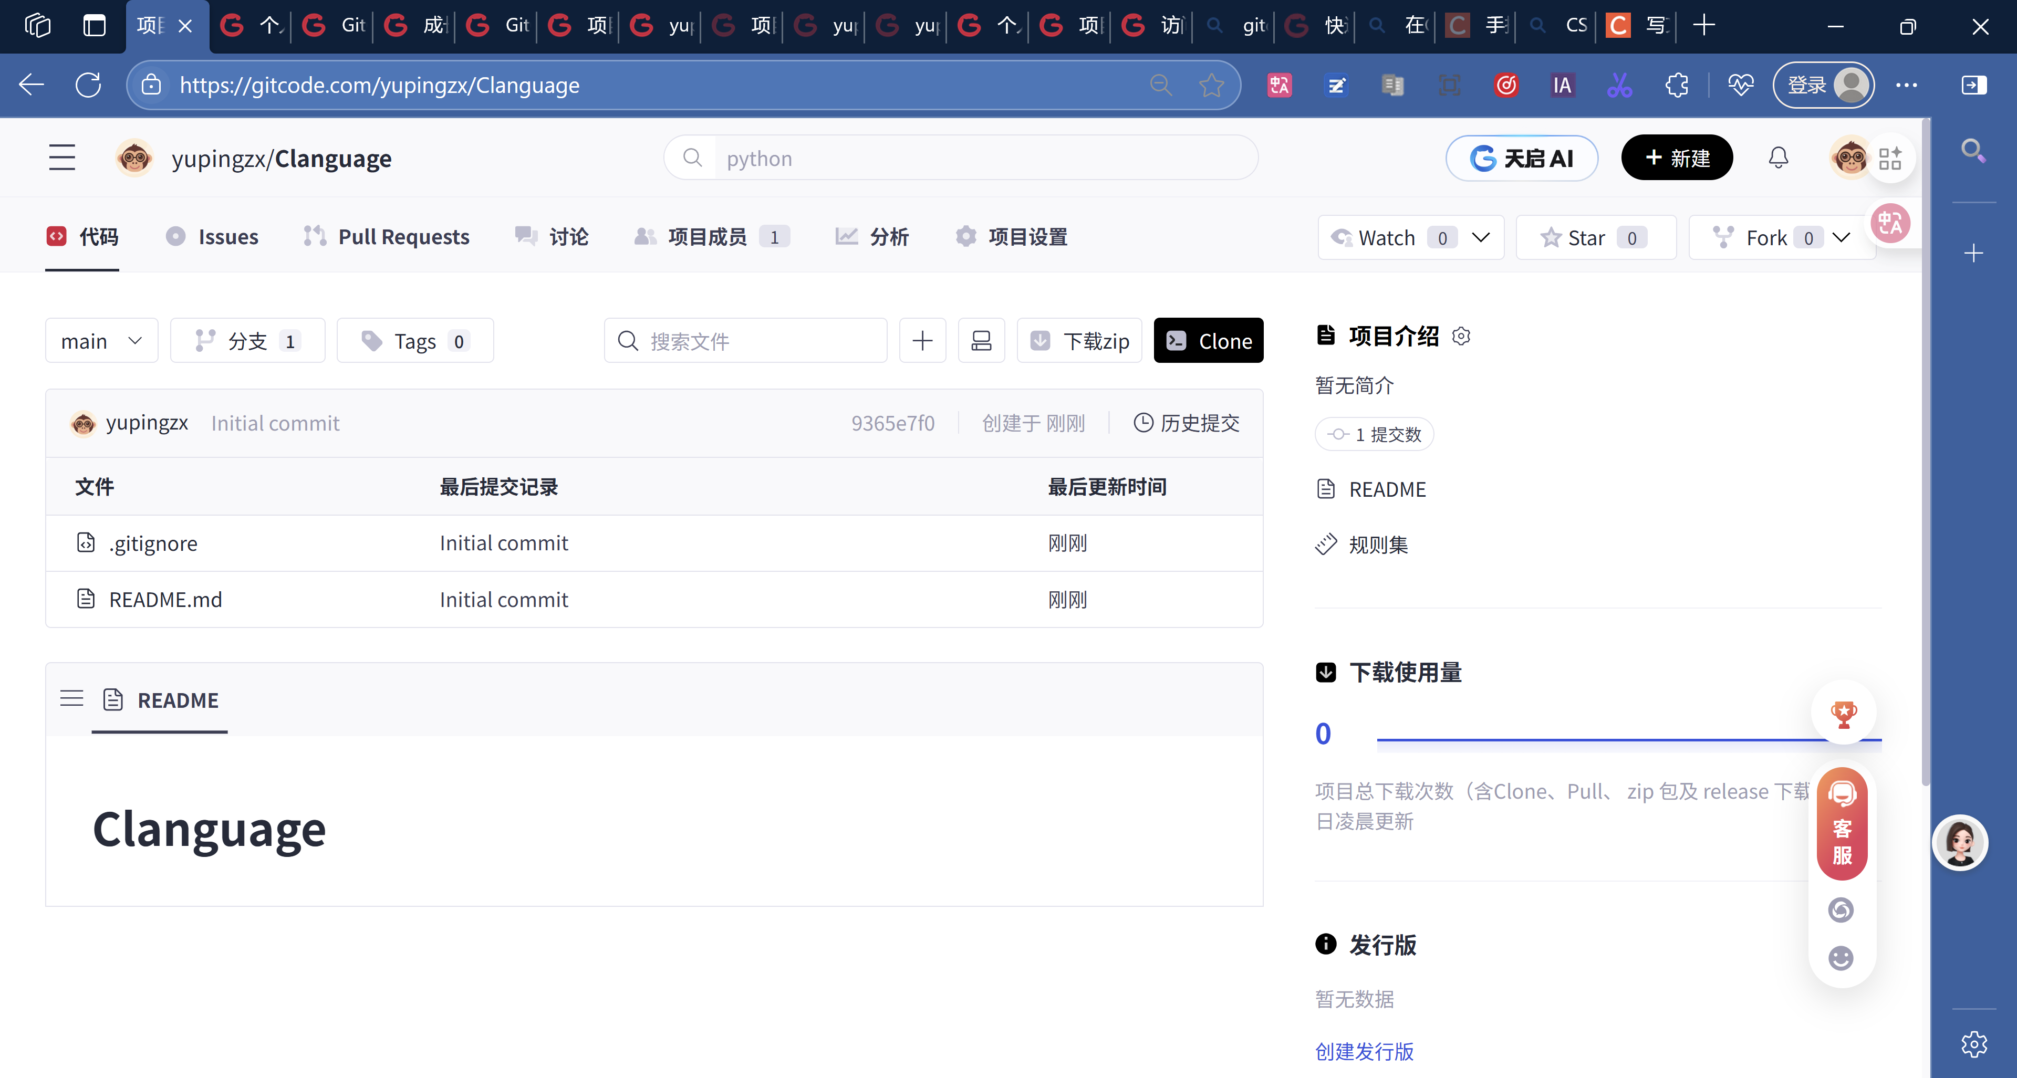Viewport: 2017px width, 1078px height.
Task: Open the README outline hamburger icon
Action: click(x=71, y=698)
